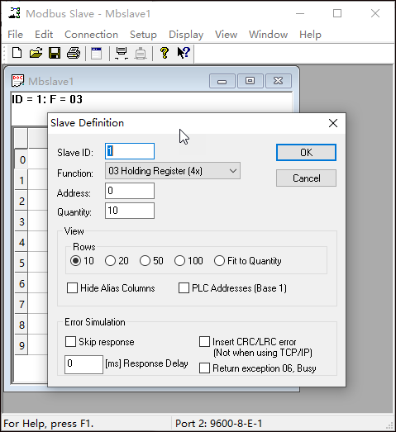This screenshot has height=432, width=396.
Task: Open the View menu
Action: [x=227, y=35]
